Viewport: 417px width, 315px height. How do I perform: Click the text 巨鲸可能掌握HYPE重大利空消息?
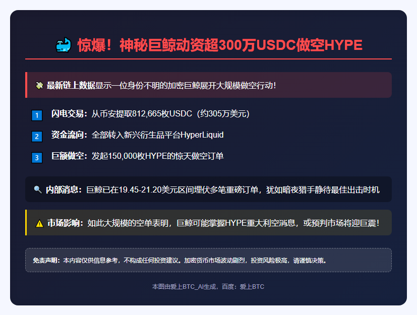[x=236, y=223]
